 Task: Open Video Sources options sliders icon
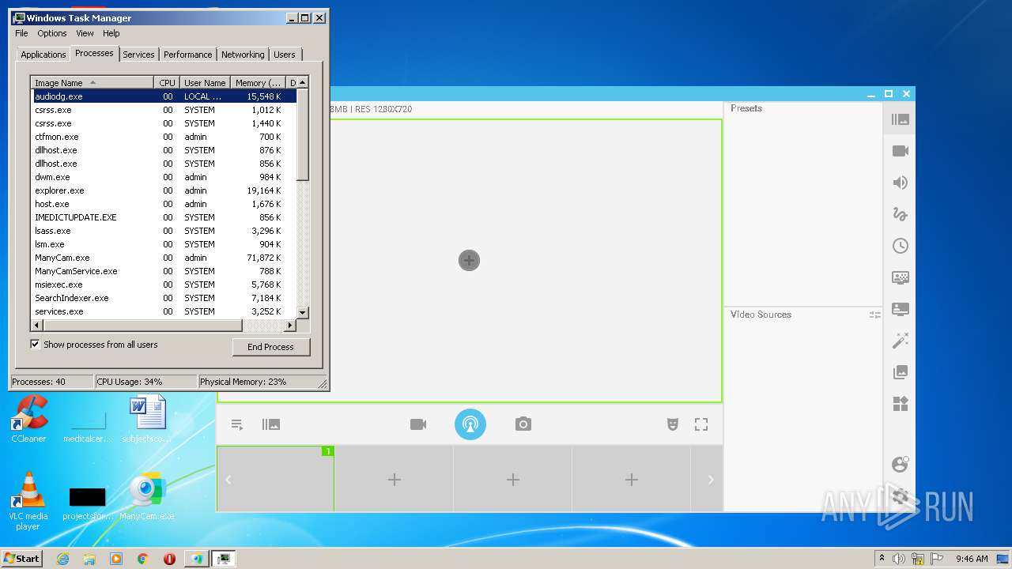874,315
